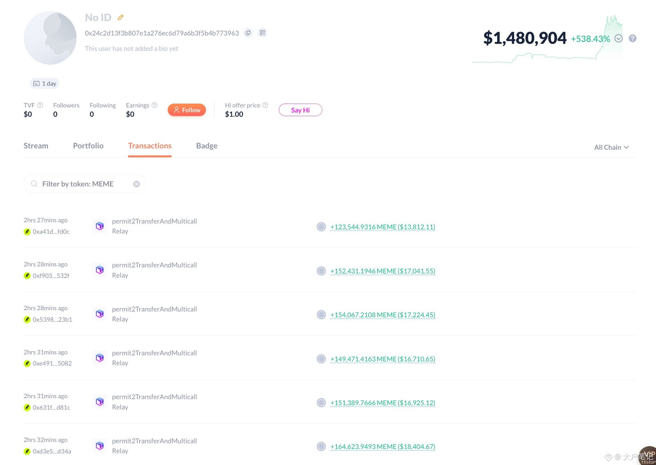
Task: Open +123,544.9316 MEME amount link
Action: point(383,227)
